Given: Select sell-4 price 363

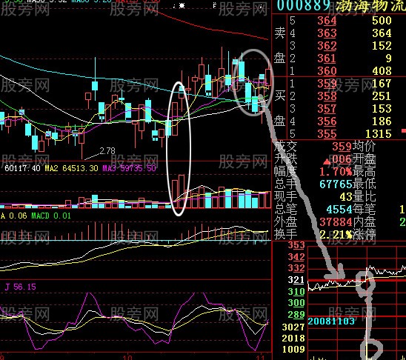Looking at the screenshot, I should (x=327, y=33).
